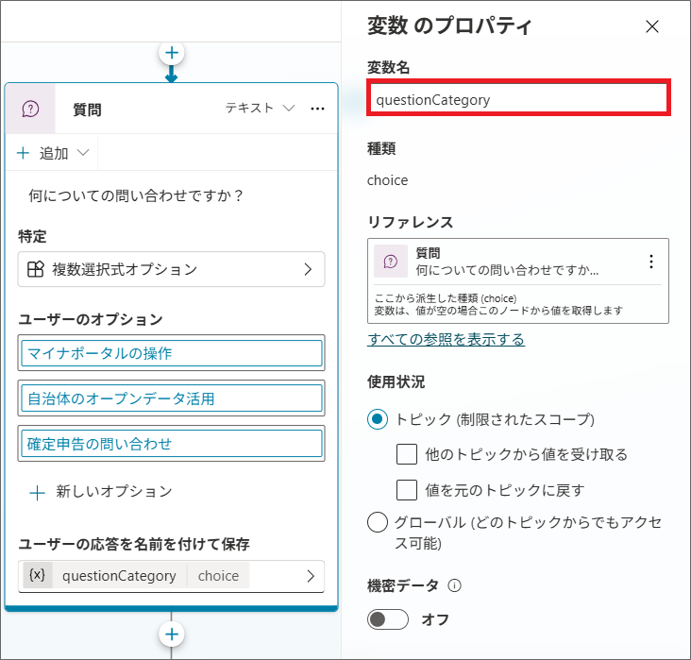Open the question node three-dot menu
Screen dimensions: 691x660
tap(318, 109)
